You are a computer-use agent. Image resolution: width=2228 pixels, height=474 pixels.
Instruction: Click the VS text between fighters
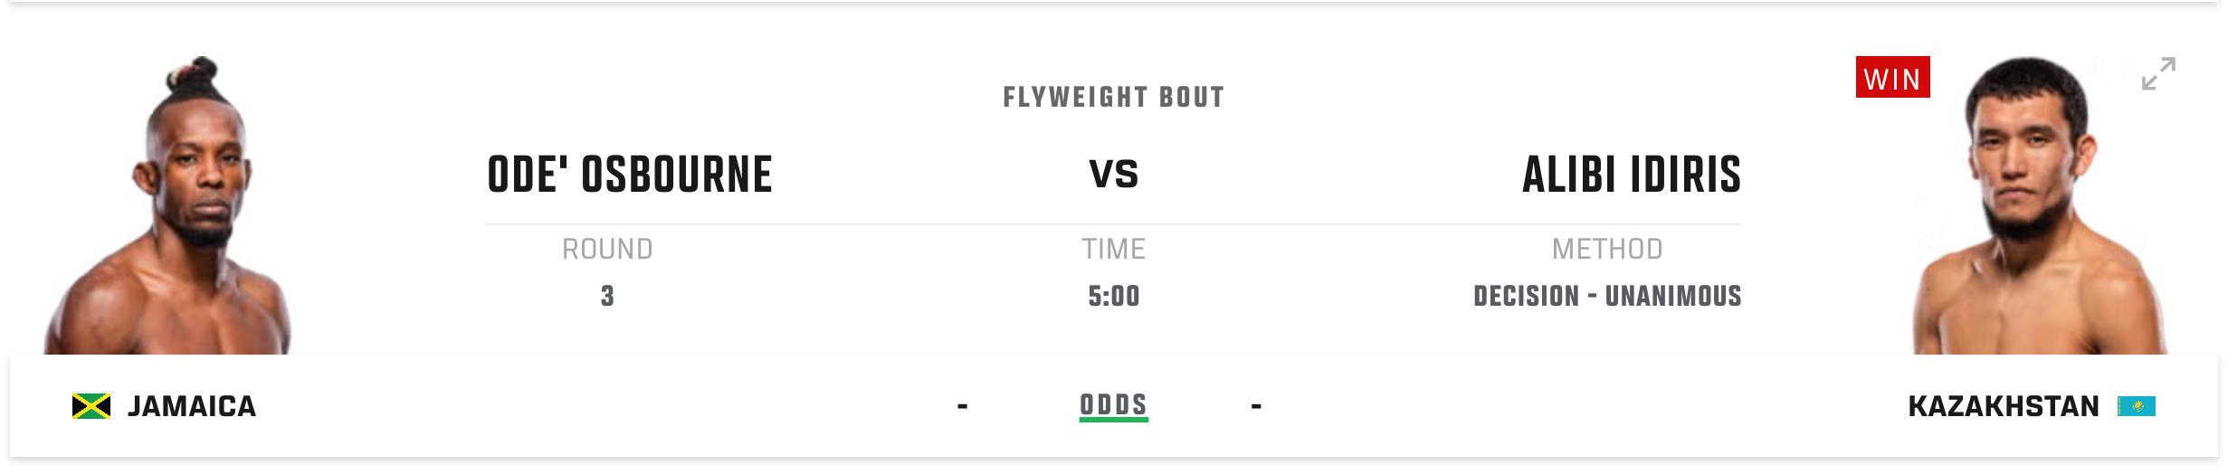[x=1113, y=174]
